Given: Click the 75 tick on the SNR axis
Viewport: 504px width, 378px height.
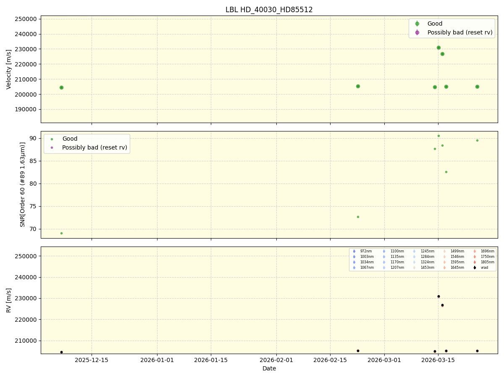Looking at the screenshot, I should (x=34, y=206).
